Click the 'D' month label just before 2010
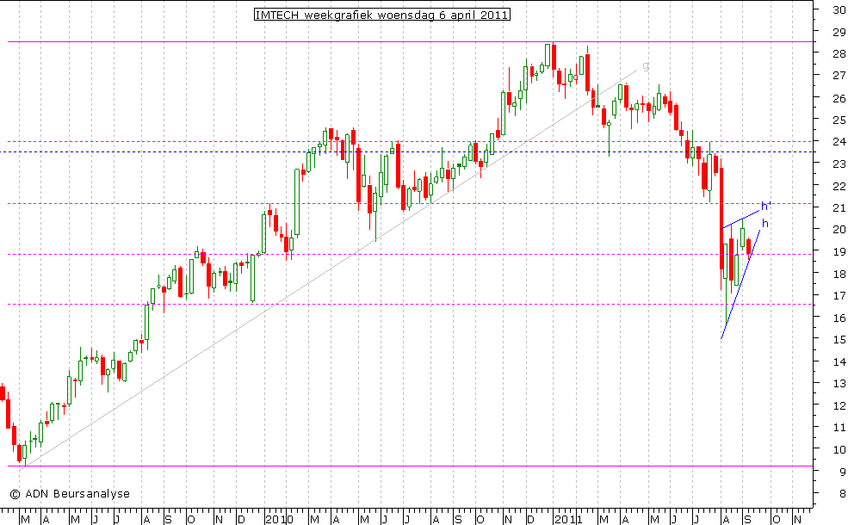The image size is (848, 525). click(241, 520)
